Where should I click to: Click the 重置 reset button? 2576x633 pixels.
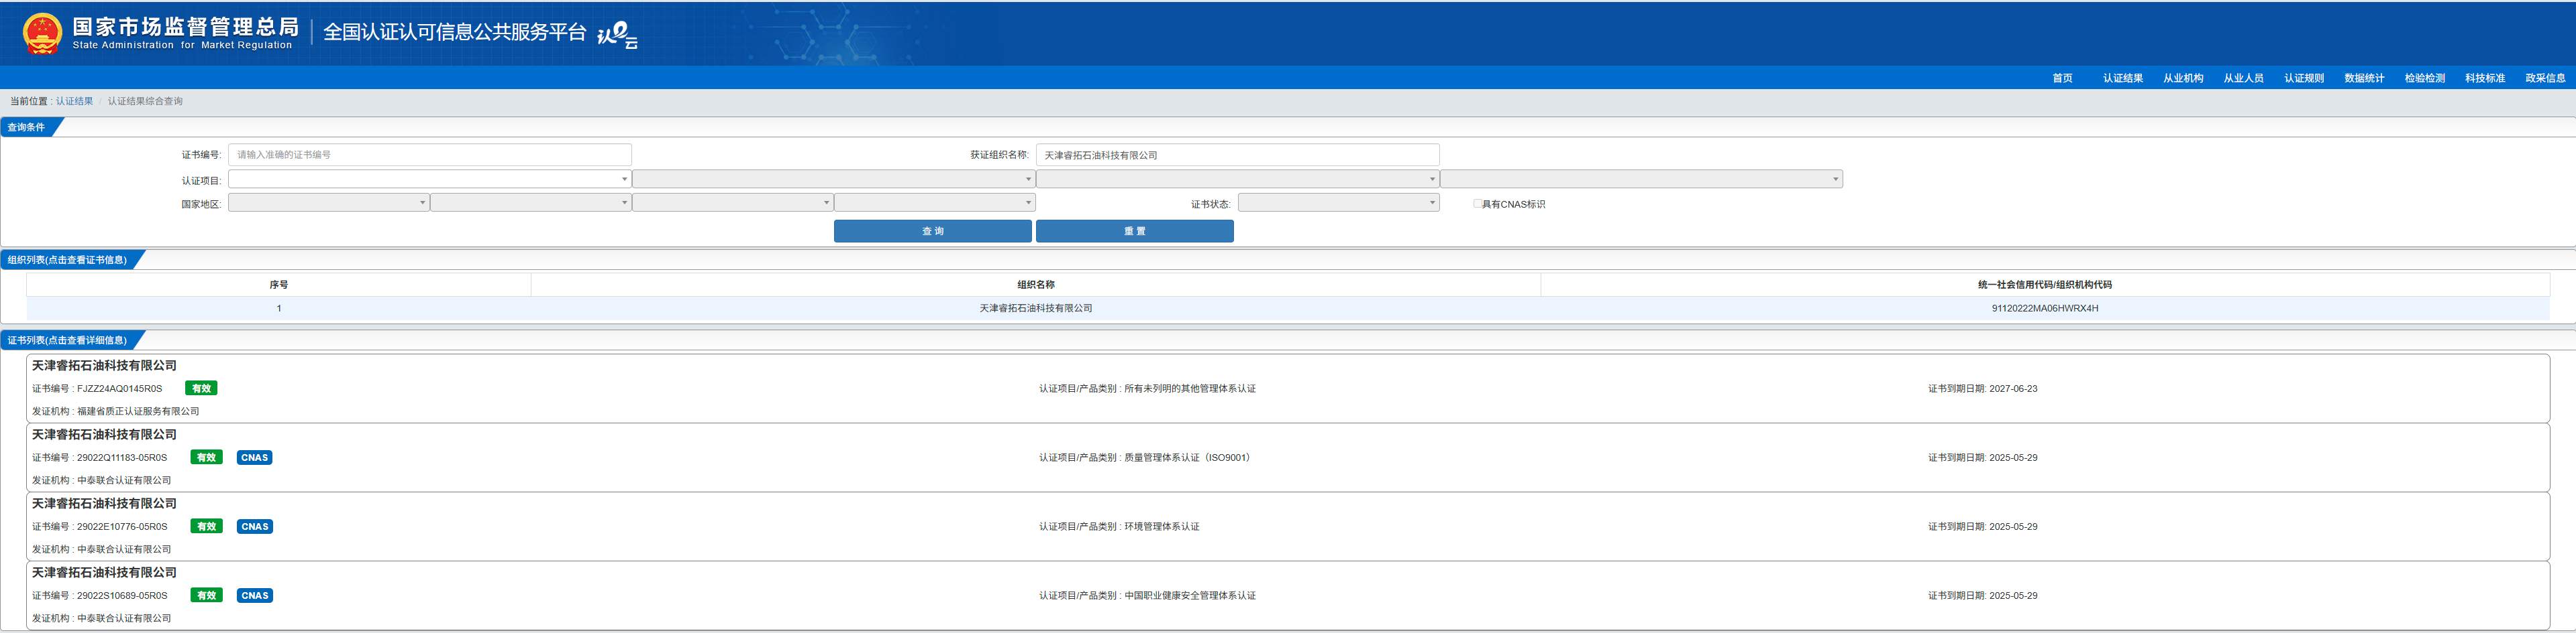(x=1135, y=230)
